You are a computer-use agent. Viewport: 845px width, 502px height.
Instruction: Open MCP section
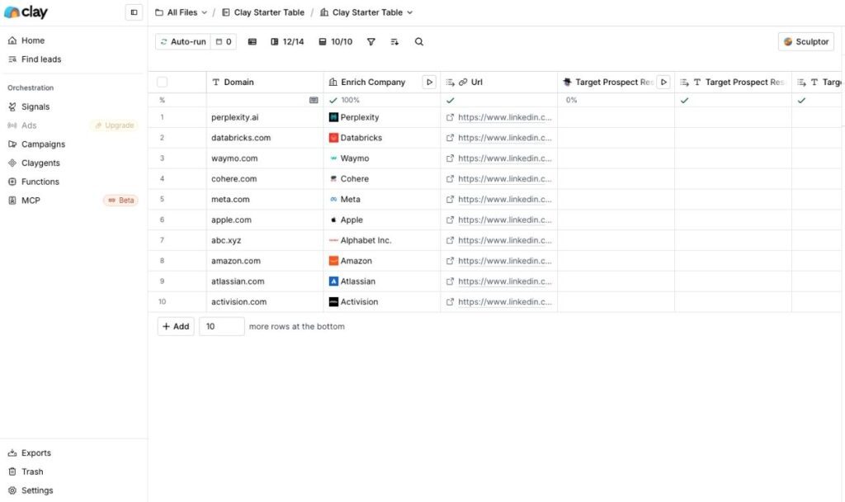click(31, 200)
